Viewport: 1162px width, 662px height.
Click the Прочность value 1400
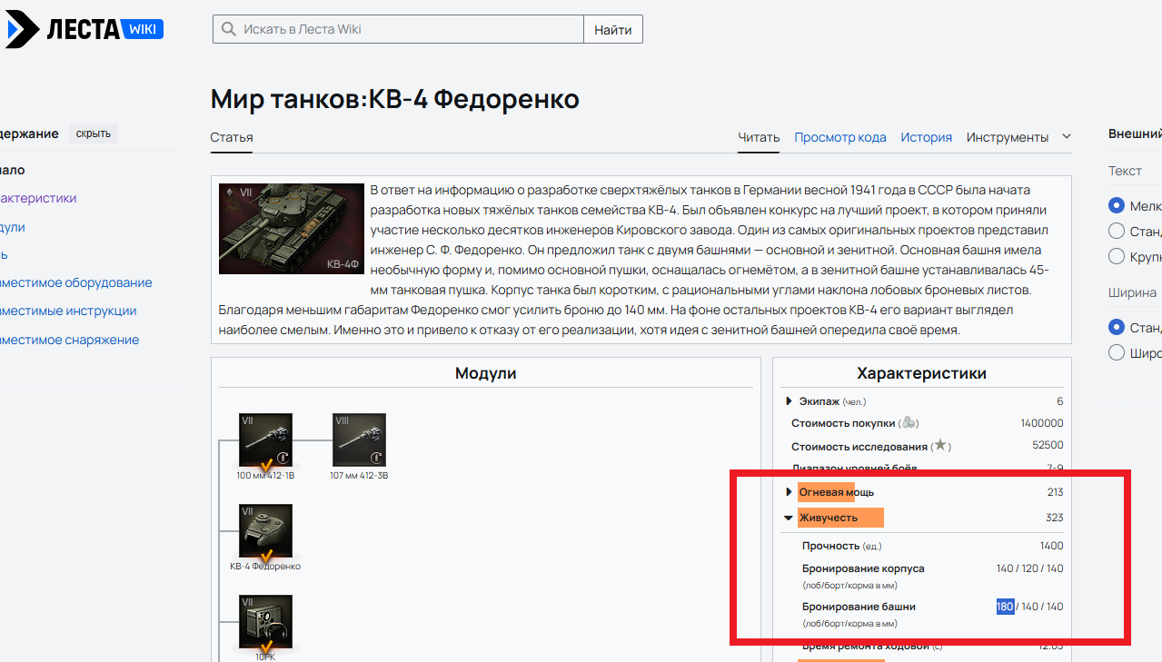click(1051, 546)
